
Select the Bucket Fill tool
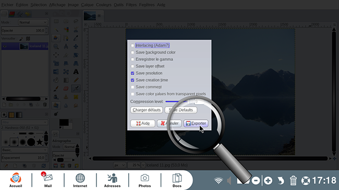(56, 80)
